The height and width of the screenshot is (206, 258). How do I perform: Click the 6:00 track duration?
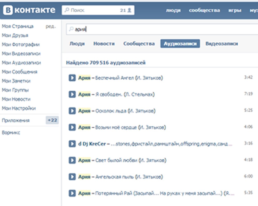(x=248, y=176)
